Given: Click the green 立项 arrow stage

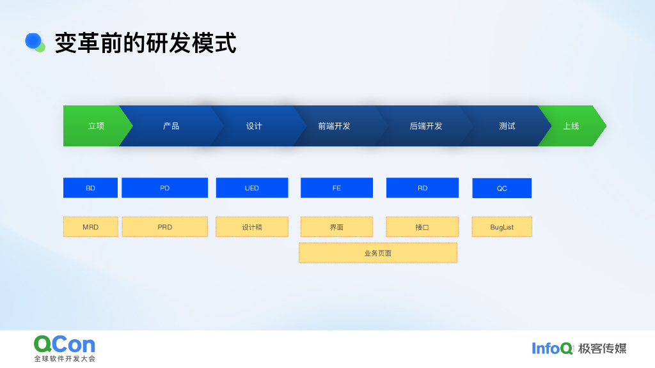Looking at the screenshot, I should coord(95,126).
